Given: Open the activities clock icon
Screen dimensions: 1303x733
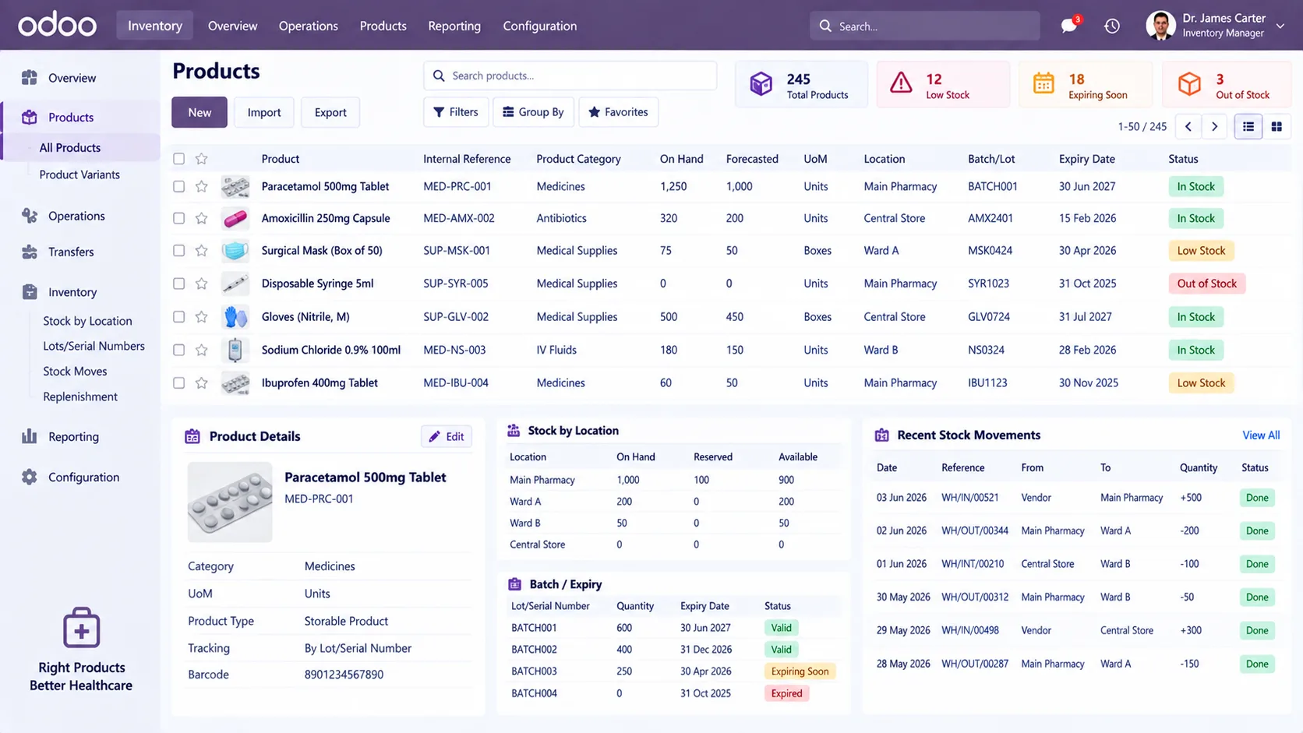Looking at the screenshot, I should tap(1112, 26).
